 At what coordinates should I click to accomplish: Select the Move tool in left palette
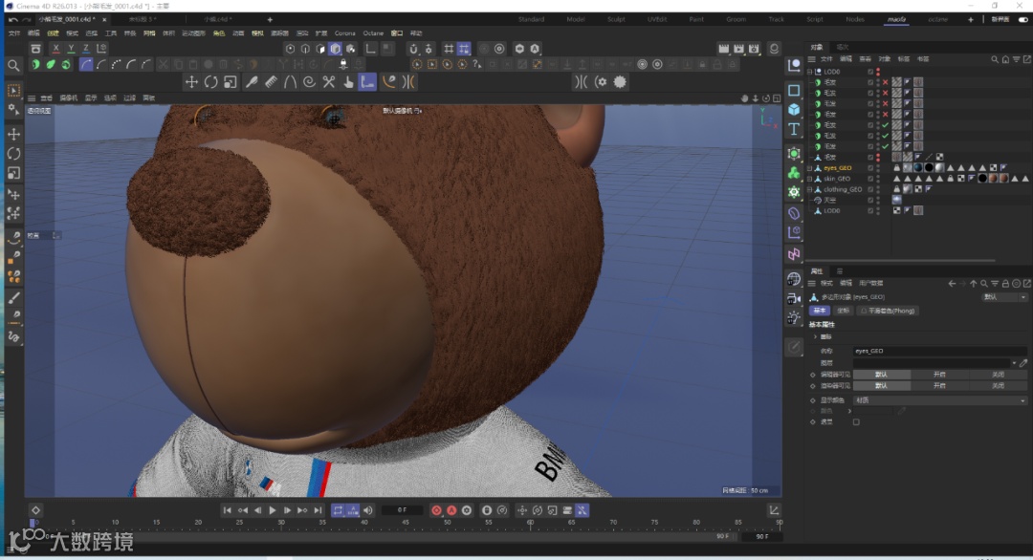[x=13, y=134]
